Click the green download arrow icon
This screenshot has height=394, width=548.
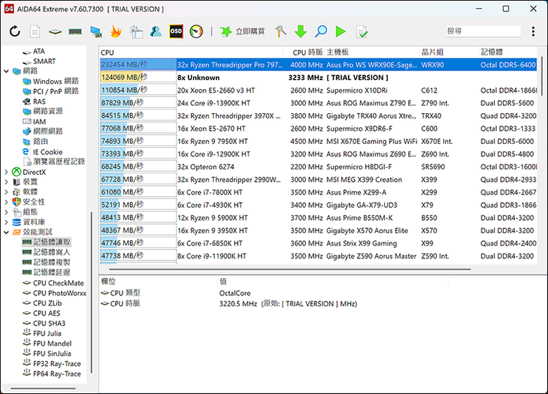(x=301, y=32)
